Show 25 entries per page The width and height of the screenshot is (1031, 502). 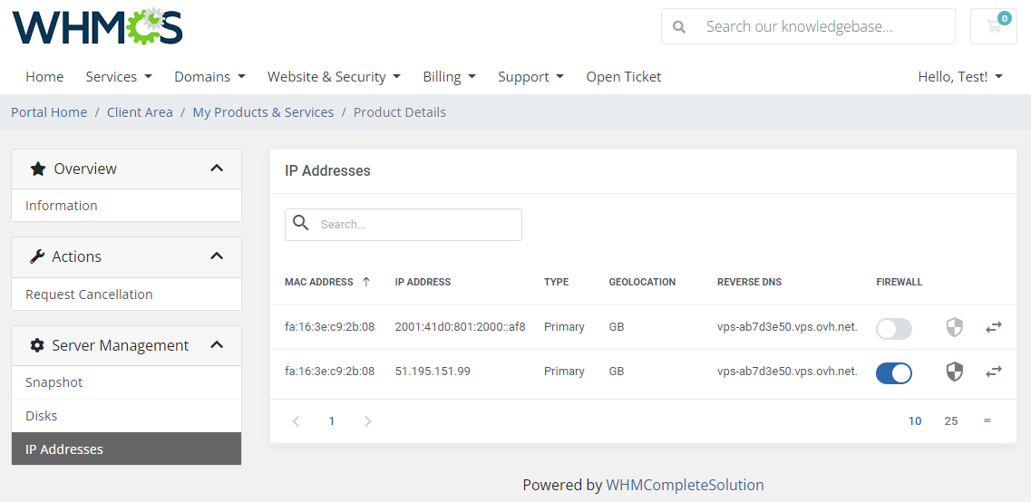click(950, 421)
